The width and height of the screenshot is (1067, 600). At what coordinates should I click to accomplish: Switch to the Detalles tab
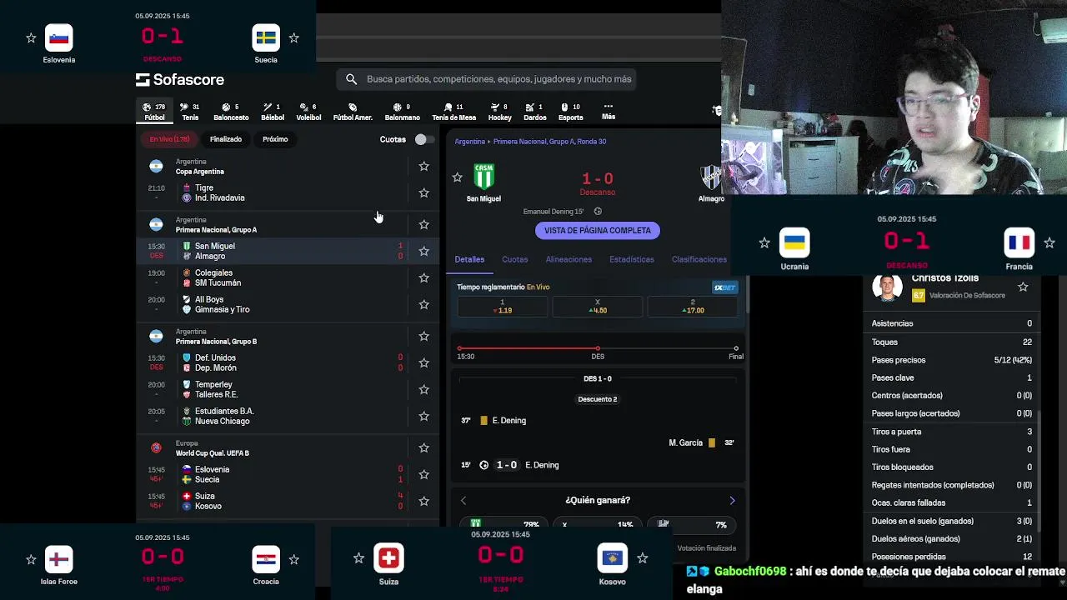[469, 259]
